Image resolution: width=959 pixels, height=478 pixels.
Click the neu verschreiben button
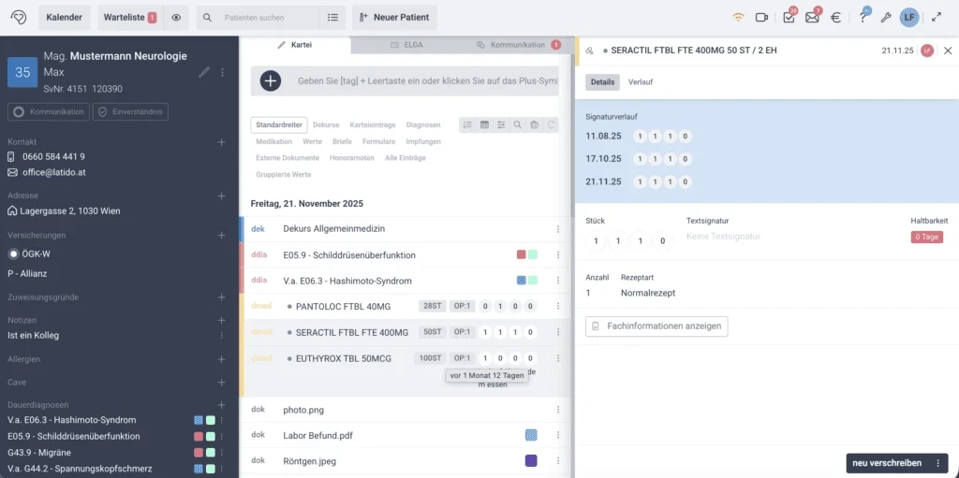pos(887,463)
